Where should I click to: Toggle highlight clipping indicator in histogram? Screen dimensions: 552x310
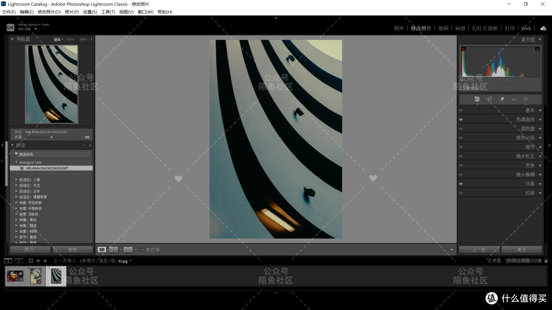(x=537, y=49)
